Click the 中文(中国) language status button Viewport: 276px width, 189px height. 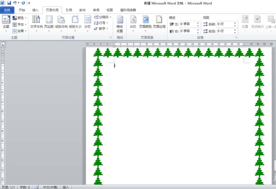(x=50, y=187)
